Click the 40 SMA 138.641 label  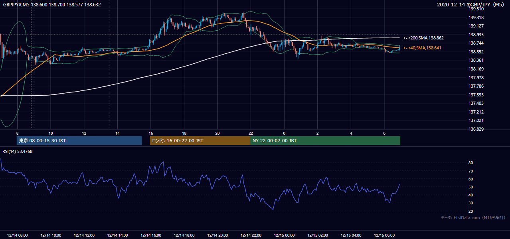(423, 48)
